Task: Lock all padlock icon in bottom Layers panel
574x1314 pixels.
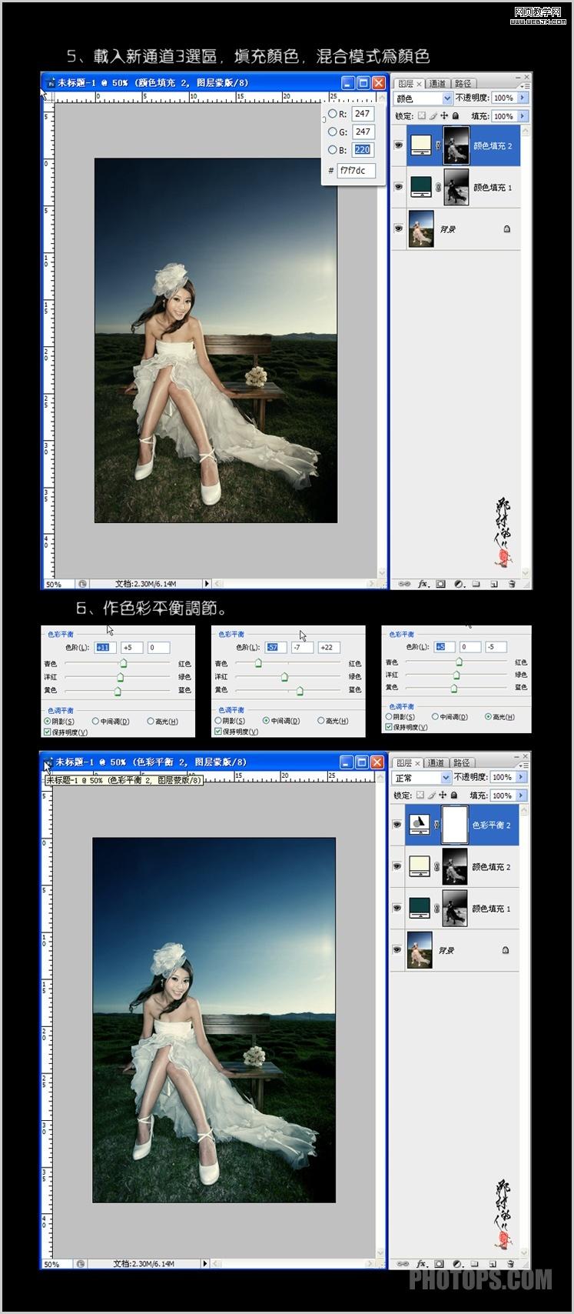Action: 454,795
